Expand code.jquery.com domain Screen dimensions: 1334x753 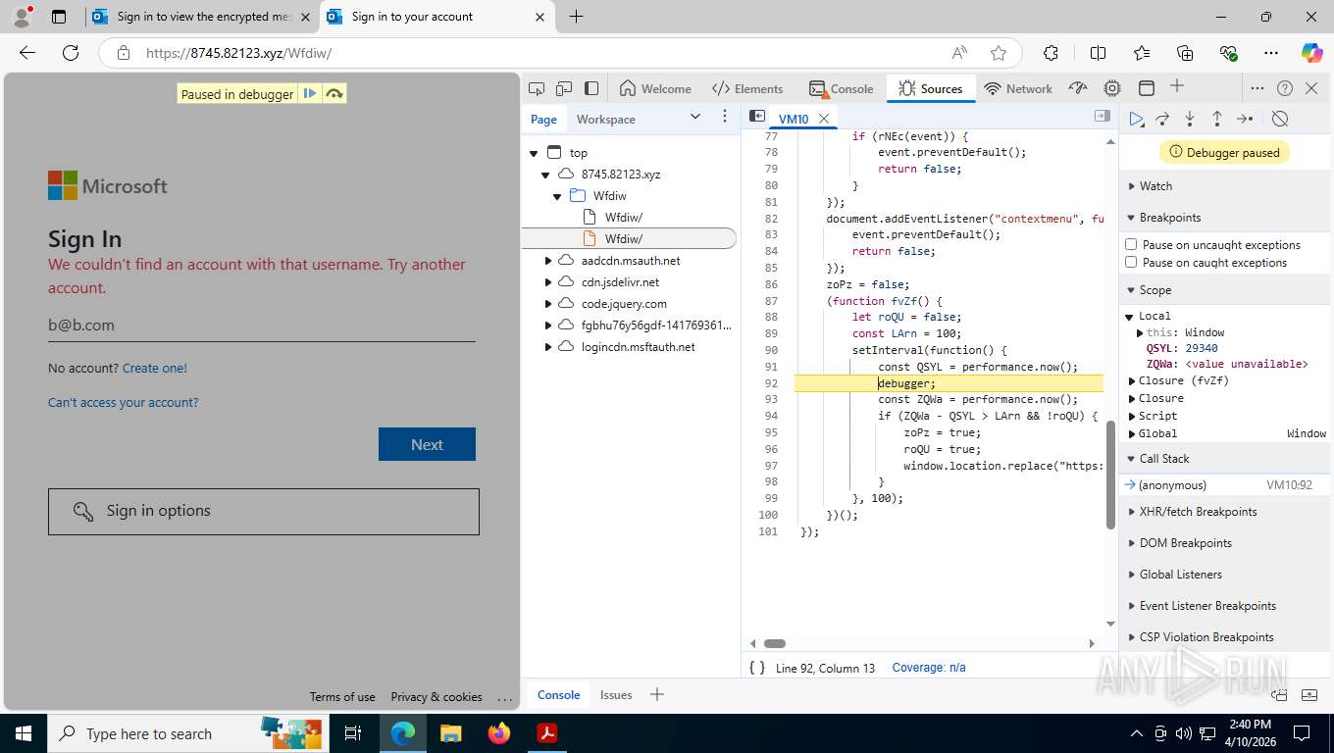547,304
